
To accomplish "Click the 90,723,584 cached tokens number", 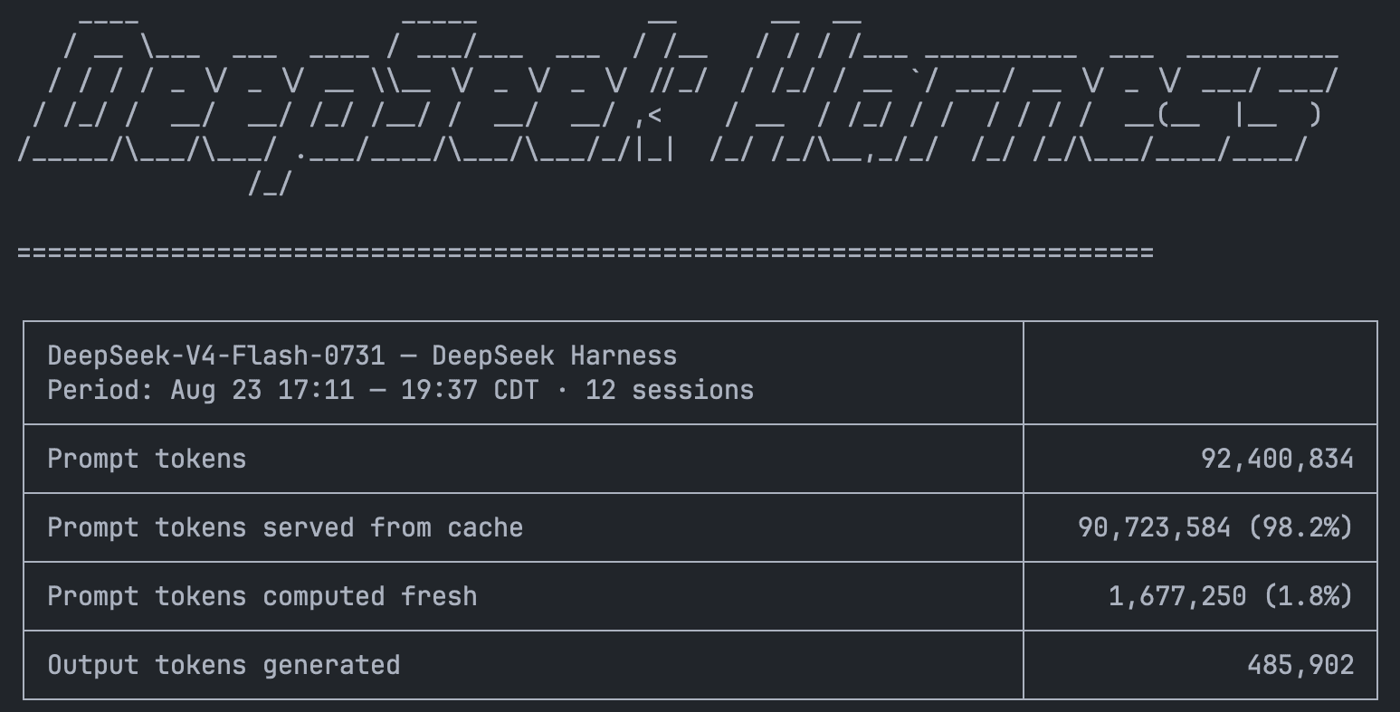I will pyautogui.click(x=1154, y=527).
